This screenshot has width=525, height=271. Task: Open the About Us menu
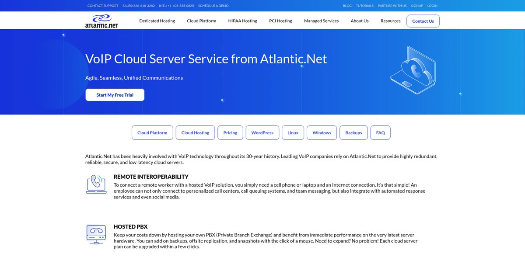[x=360, y=21]
